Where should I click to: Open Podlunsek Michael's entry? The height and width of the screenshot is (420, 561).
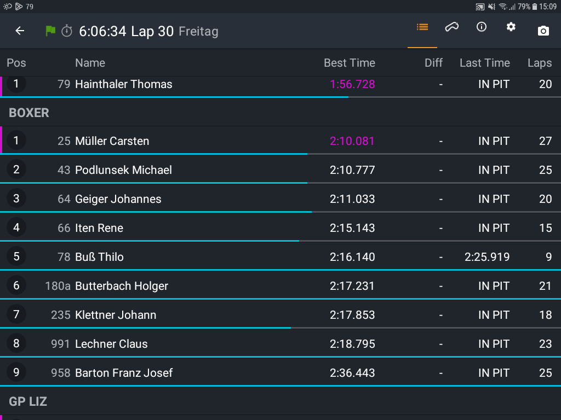tap(280, 170)
